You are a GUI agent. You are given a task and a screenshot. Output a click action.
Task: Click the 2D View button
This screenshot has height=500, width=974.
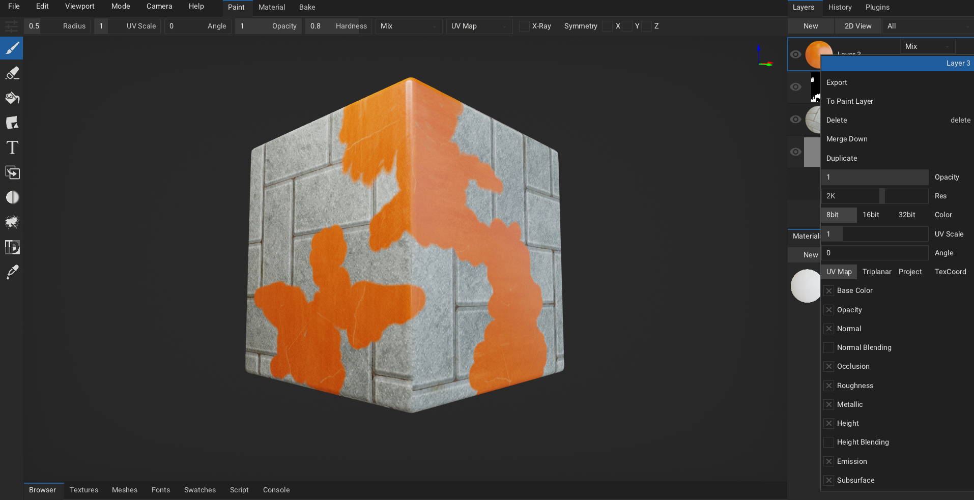(x=858, y=26)
